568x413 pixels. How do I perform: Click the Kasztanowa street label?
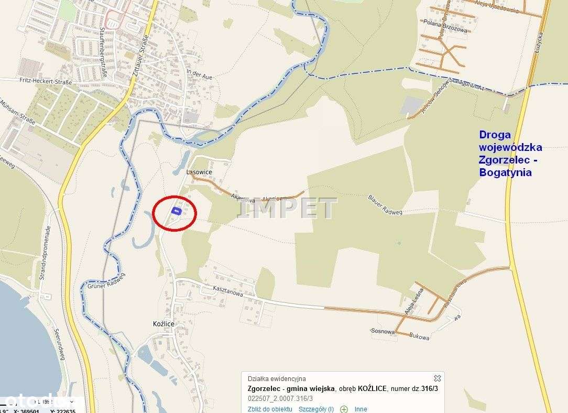228,290
